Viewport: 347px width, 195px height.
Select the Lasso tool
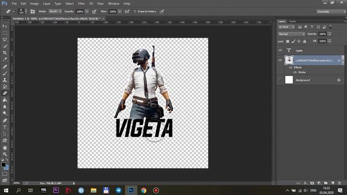[x=5, y=40]
